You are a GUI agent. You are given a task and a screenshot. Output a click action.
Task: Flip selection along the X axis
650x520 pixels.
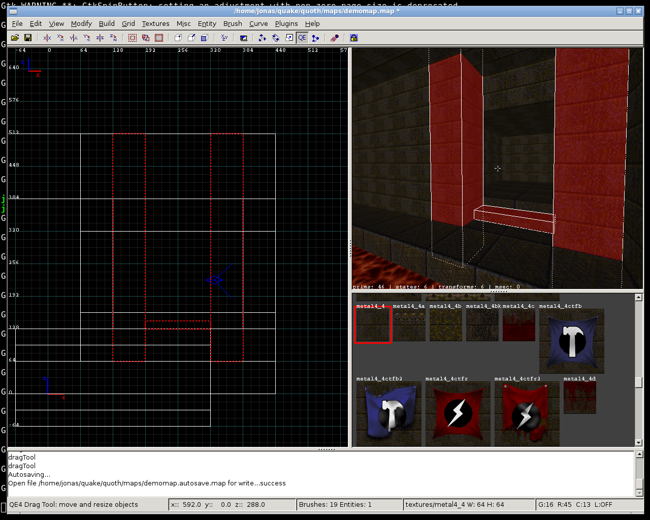[47, 38]
